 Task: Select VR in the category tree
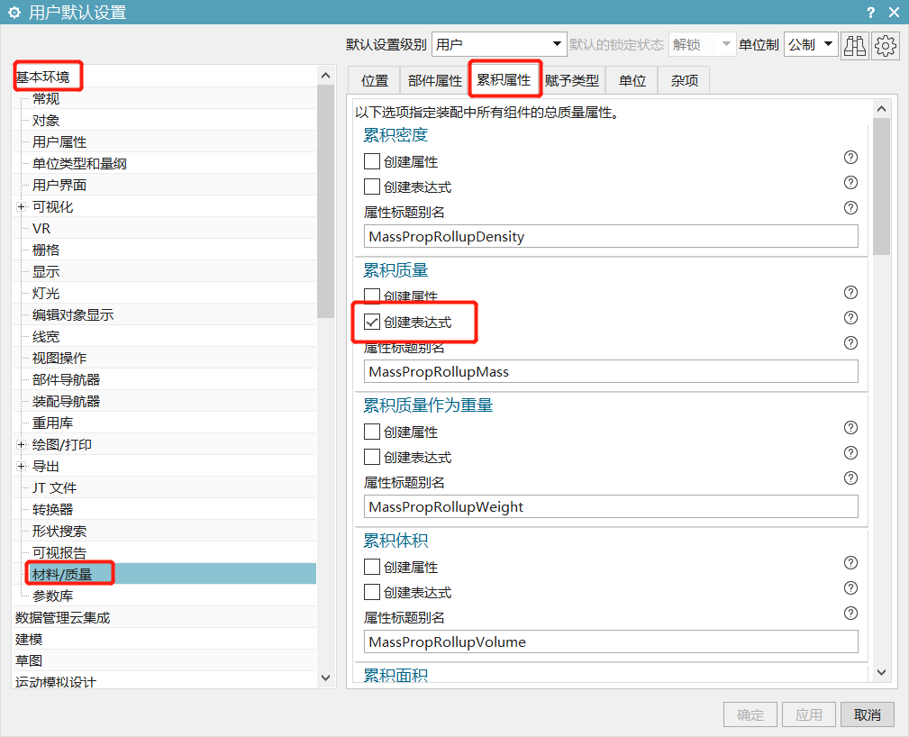point(41,229)
